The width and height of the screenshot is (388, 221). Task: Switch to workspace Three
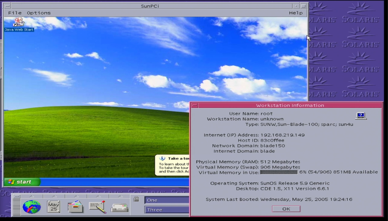(x=167, y=210)
